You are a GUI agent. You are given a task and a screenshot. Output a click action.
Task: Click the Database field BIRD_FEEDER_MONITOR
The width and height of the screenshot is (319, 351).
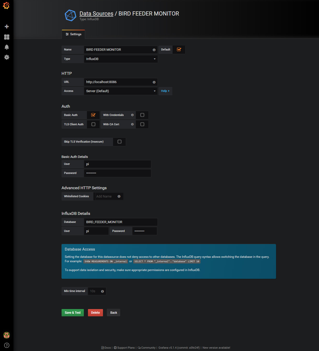[121, 222]
